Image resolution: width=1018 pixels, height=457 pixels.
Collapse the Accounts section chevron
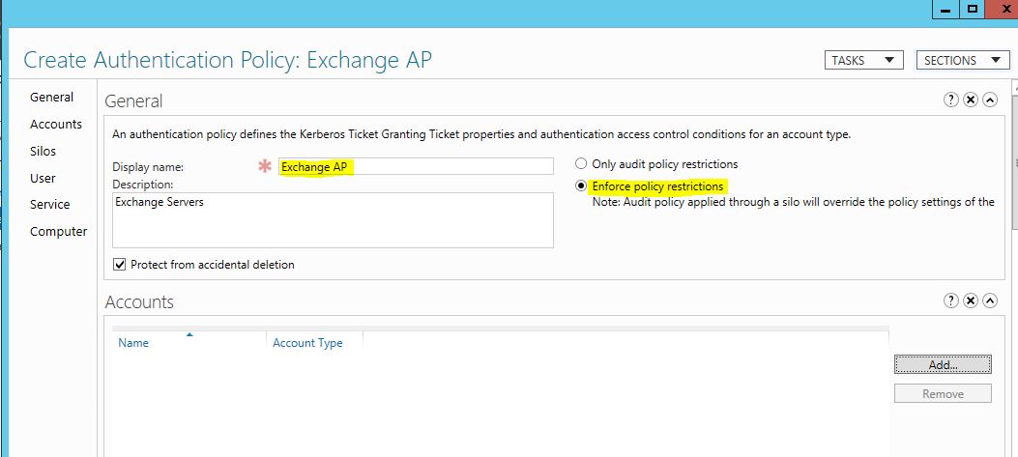pos(990,300)
